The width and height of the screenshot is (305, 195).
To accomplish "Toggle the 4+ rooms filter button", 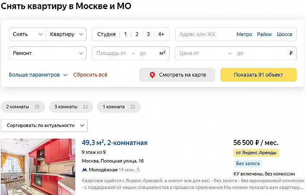I will coord(161,34).
